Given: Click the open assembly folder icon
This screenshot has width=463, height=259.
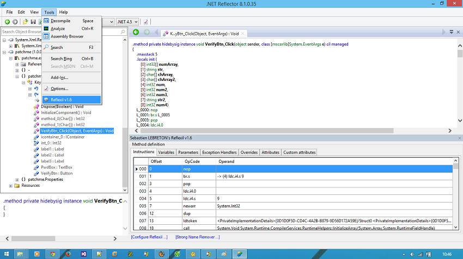Looking at the screenshot, I should coord(26,22).
